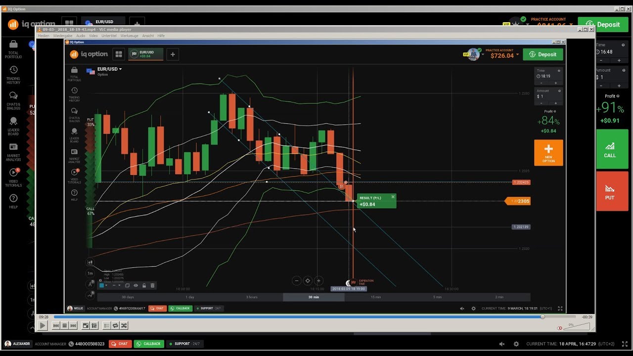Viewport: 633px width, 356px height.
Task: Click CALLBACK button in video's footer
Action: click(x=181, y=309)
